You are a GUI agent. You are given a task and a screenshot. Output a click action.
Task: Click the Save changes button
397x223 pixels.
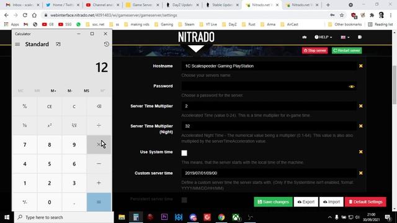pyautogui.click(x=273, y=202)
